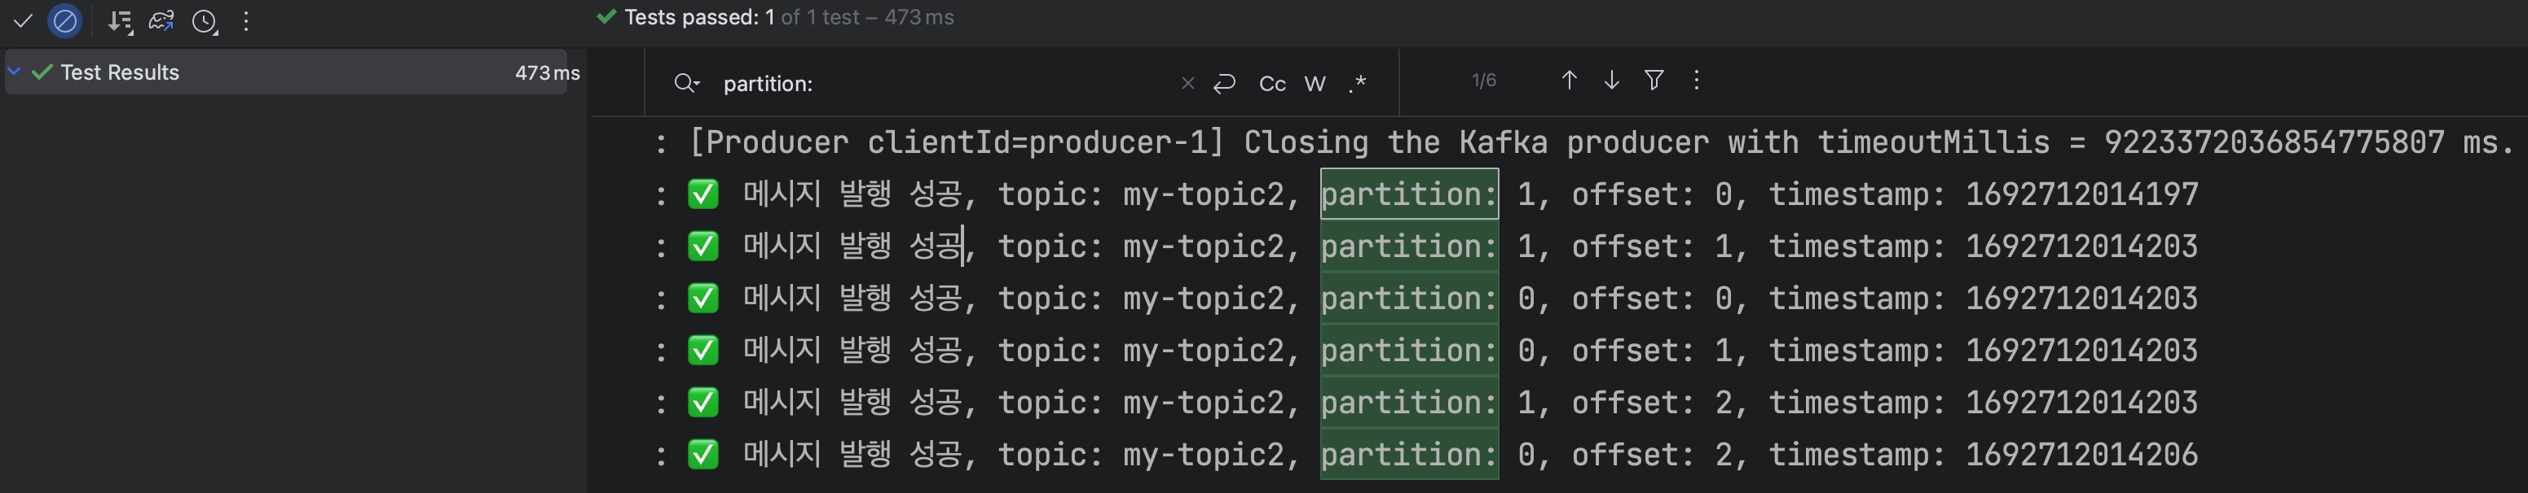The image size is (2528, 493).
Task: Toggle Match Case (Cc) option
Action: tap(1272, 85)
